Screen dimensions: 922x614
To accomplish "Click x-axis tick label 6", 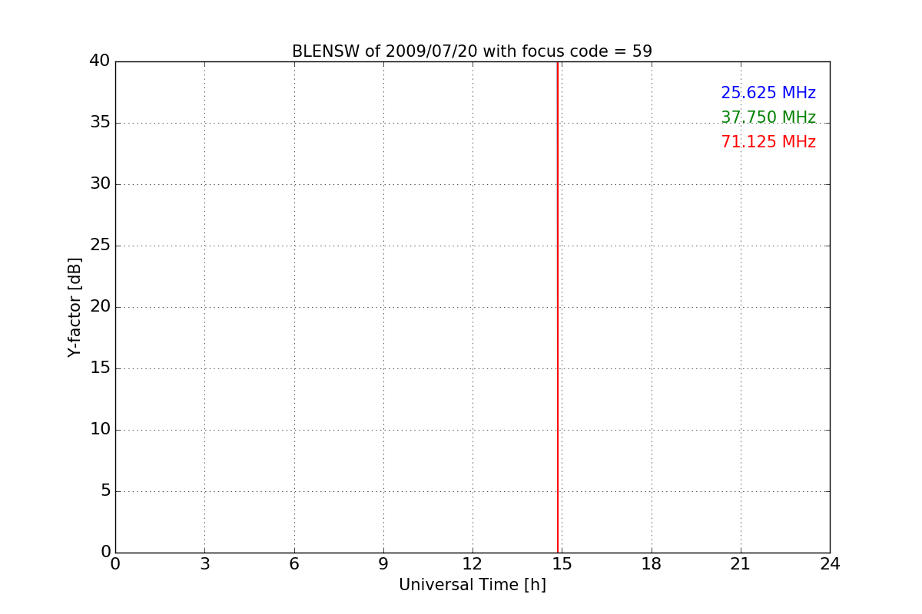I will pos(294,564).
